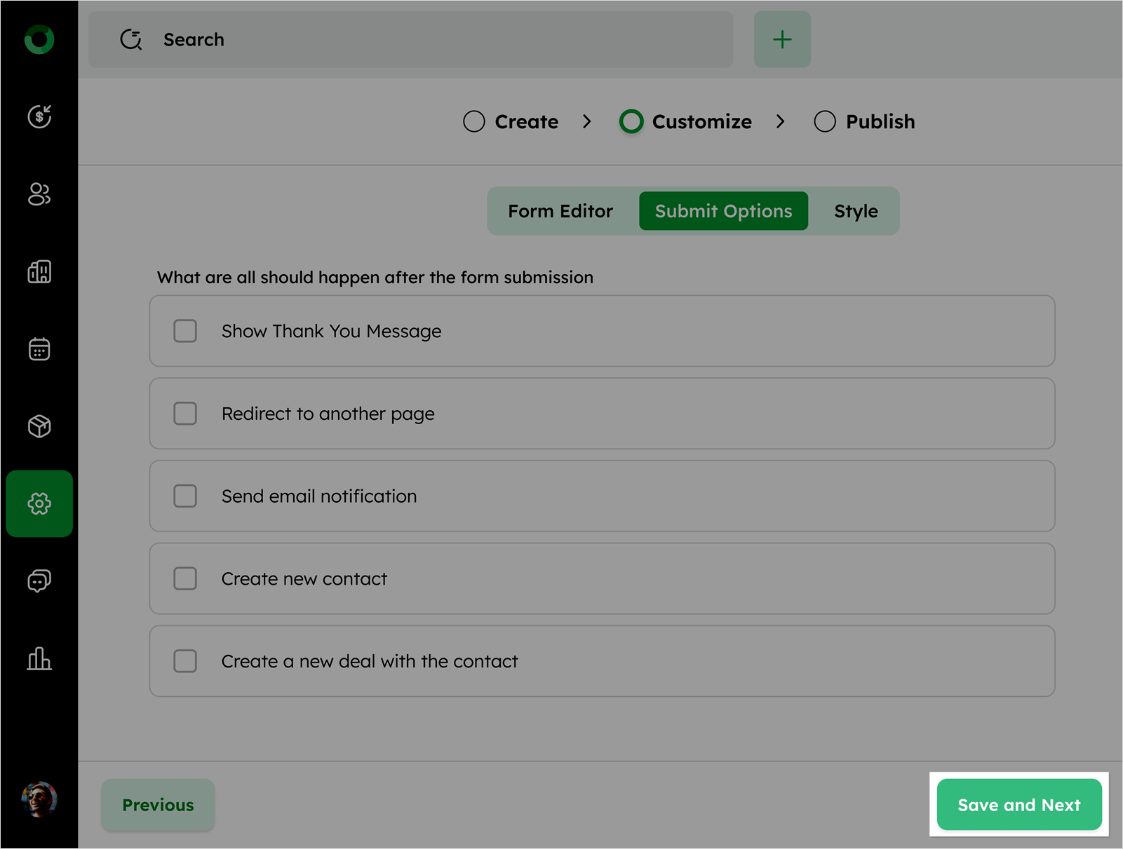The image size is (1123, 849).
Task: Go back with the Previous button
Action: tap(158, 805)
